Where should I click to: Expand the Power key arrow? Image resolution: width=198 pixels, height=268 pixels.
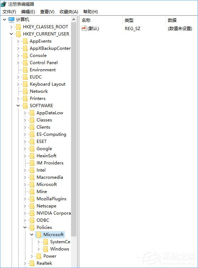pyautogui.click(x=32, y=256)
